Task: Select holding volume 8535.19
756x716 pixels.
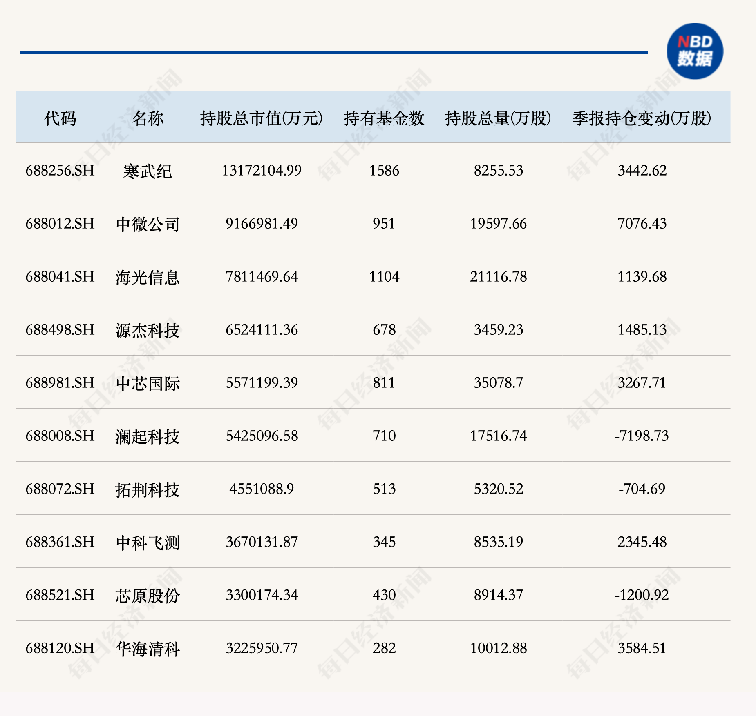Action: click(499, 542)
